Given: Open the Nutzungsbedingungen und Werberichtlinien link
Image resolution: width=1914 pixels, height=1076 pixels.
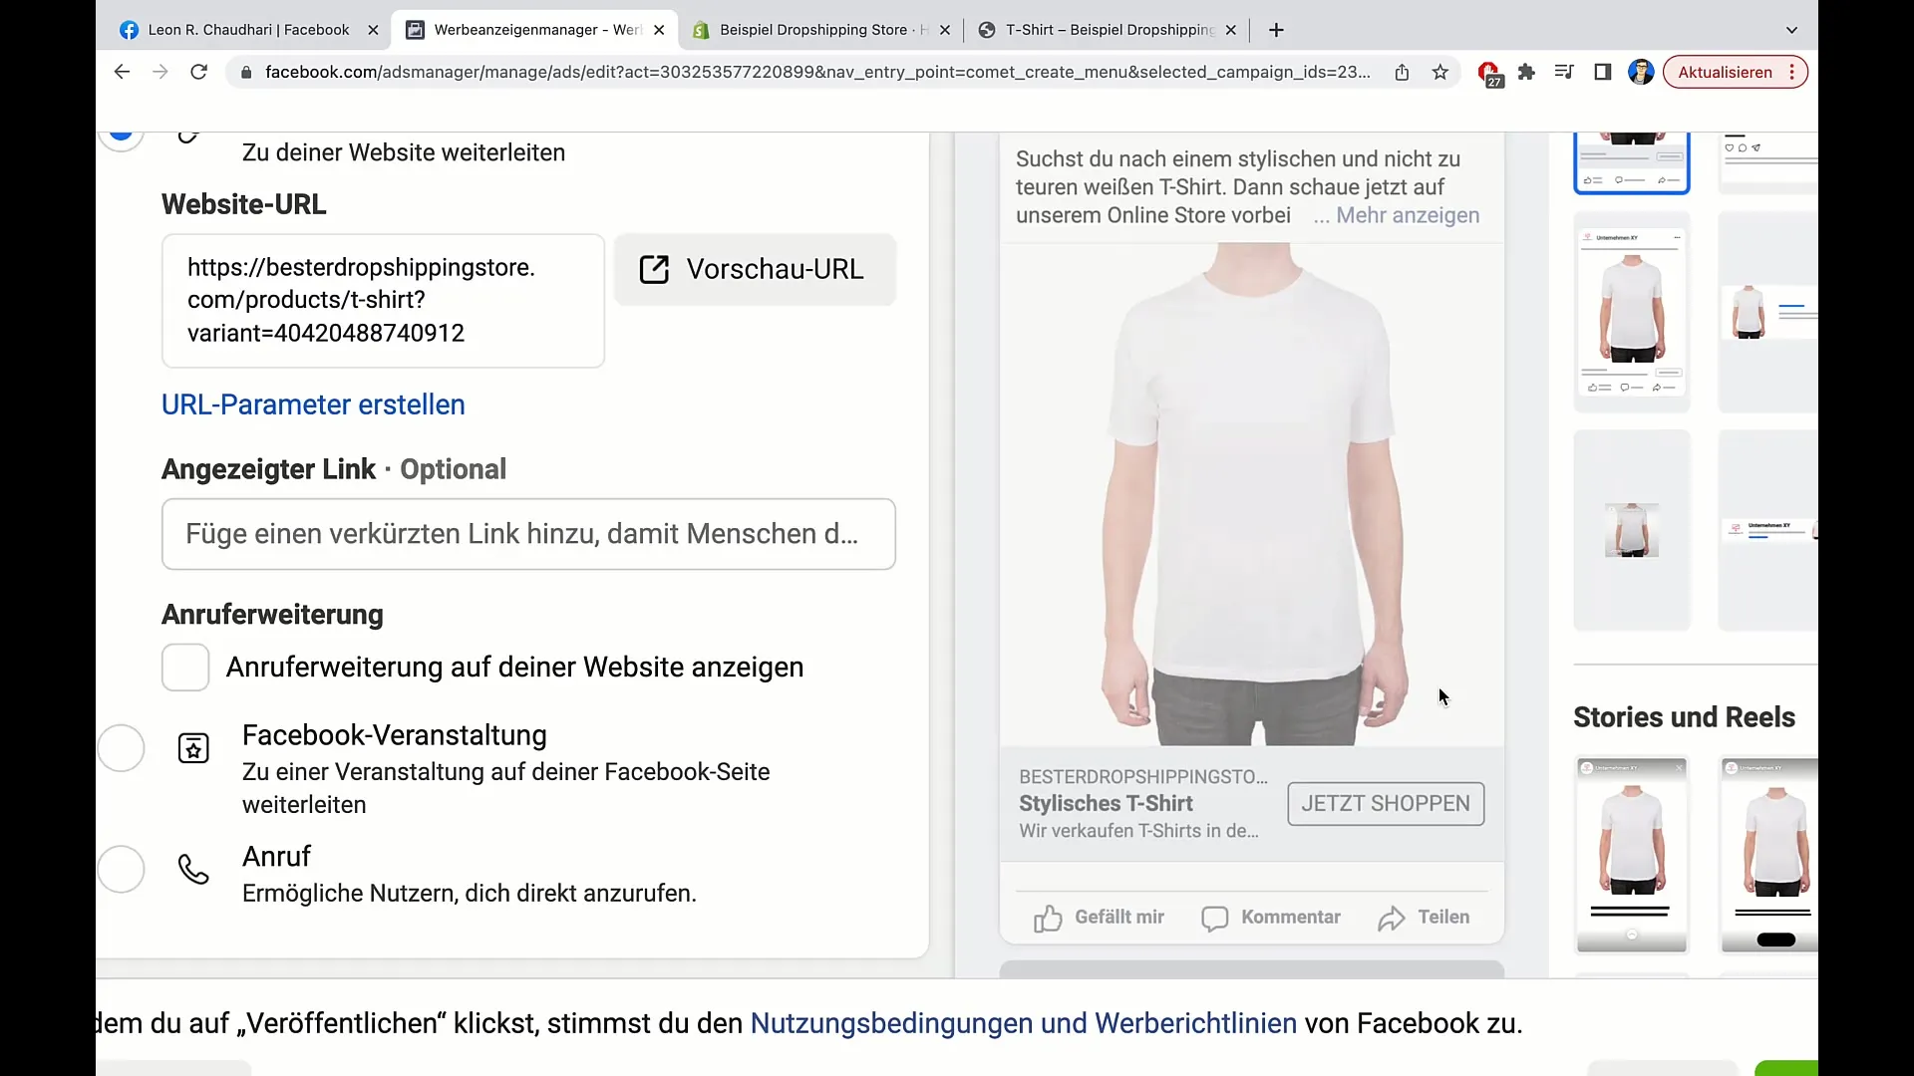Looking at the screenshot, I should tap(1023, 1023).
